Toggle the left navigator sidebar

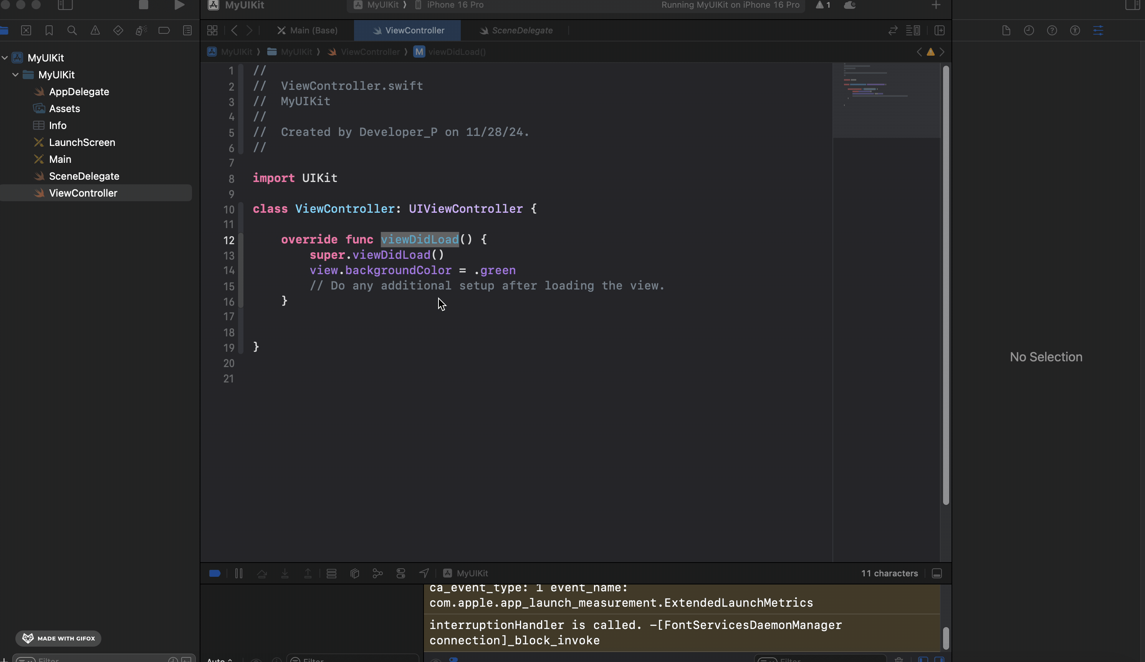[x=65, y=5]
